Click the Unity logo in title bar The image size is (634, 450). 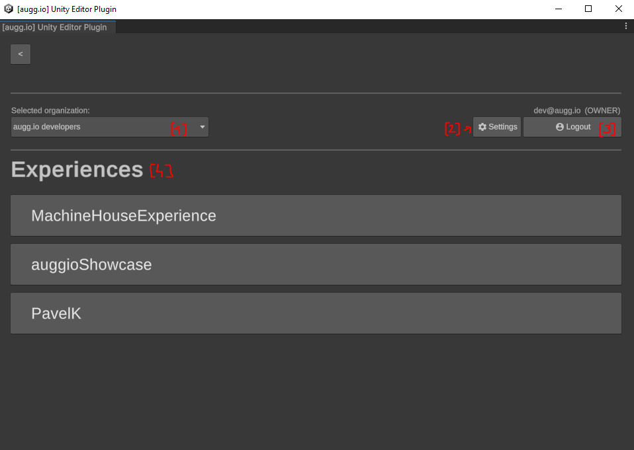(x=9, y=9)
